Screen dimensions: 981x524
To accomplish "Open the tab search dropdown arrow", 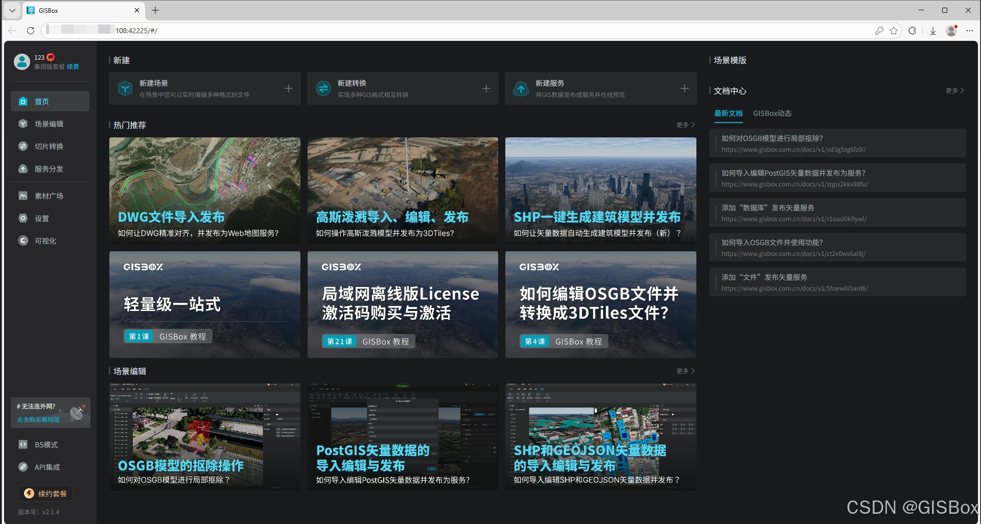I will point(12,10).
